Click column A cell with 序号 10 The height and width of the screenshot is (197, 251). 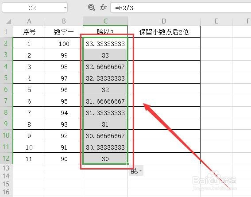(x=29, y=147)
